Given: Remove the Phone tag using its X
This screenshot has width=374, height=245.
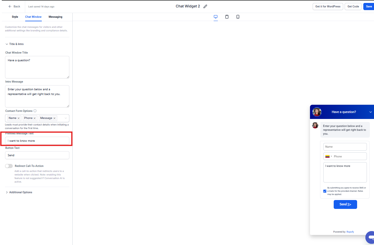Looking at the screenshot, I should point(35,118).
